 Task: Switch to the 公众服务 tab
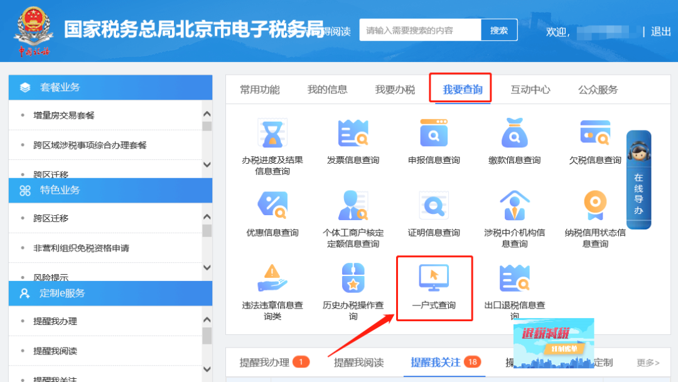[598, 90]
